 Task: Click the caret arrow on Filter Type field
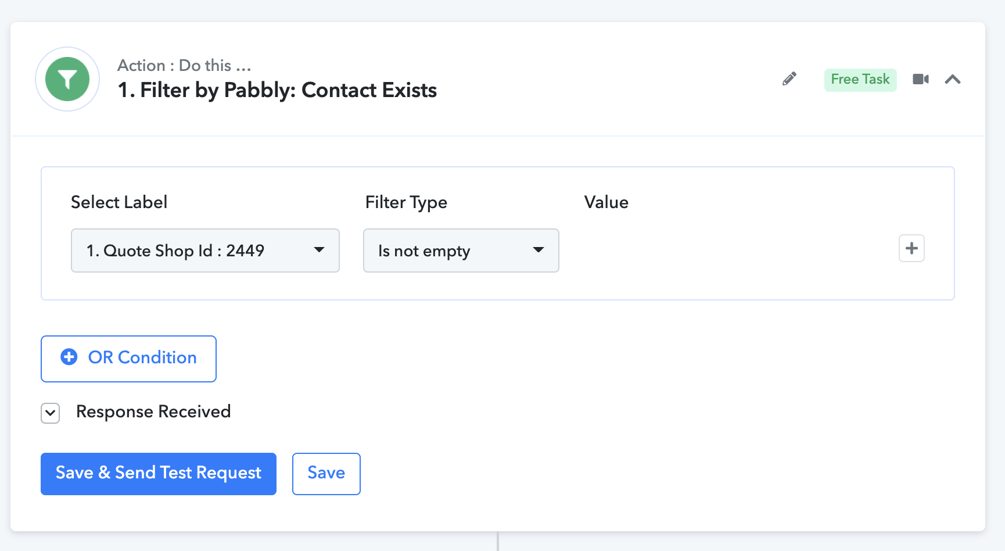(539, 250)
